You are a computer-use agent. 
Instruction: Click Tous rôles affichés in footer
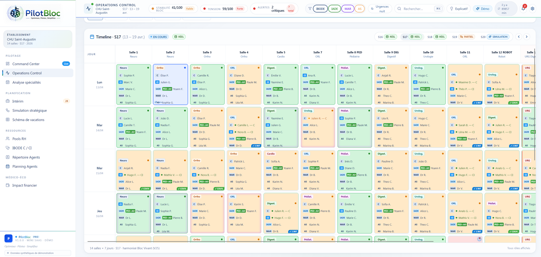pyautogui.click(x=519, y=248)
